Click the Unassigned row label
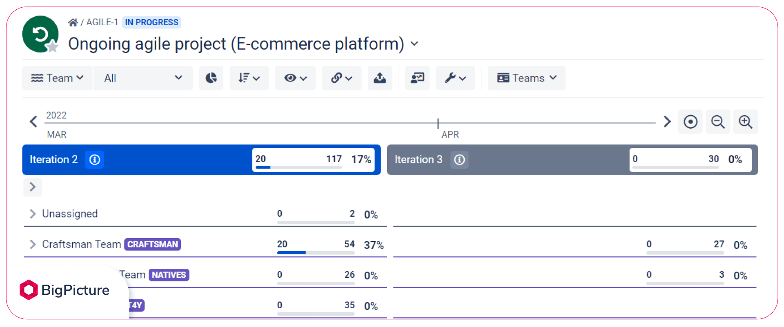Screen dimensions: 784x327 pyautogui.click(x=70, y=214)
